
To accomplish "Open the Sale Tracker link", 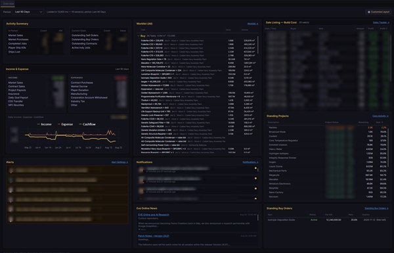I will [381, 22].
